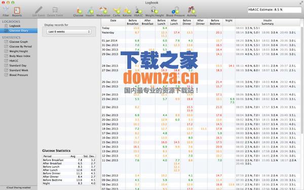This screenshot has width=304, height=190.
Task: Add a Medication entry from toolbar
Action: coord(103,12)
